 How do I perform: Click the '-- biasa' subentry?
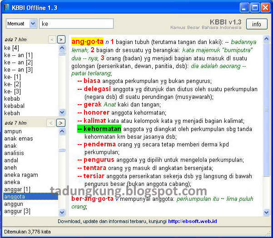pos(89,81)
